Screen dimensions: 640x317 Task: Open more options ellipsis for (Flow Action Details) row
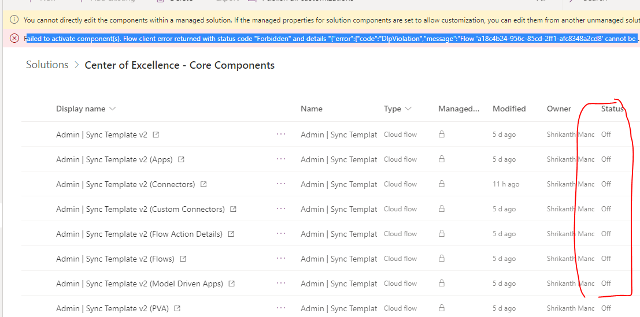[x=281, y=233]
